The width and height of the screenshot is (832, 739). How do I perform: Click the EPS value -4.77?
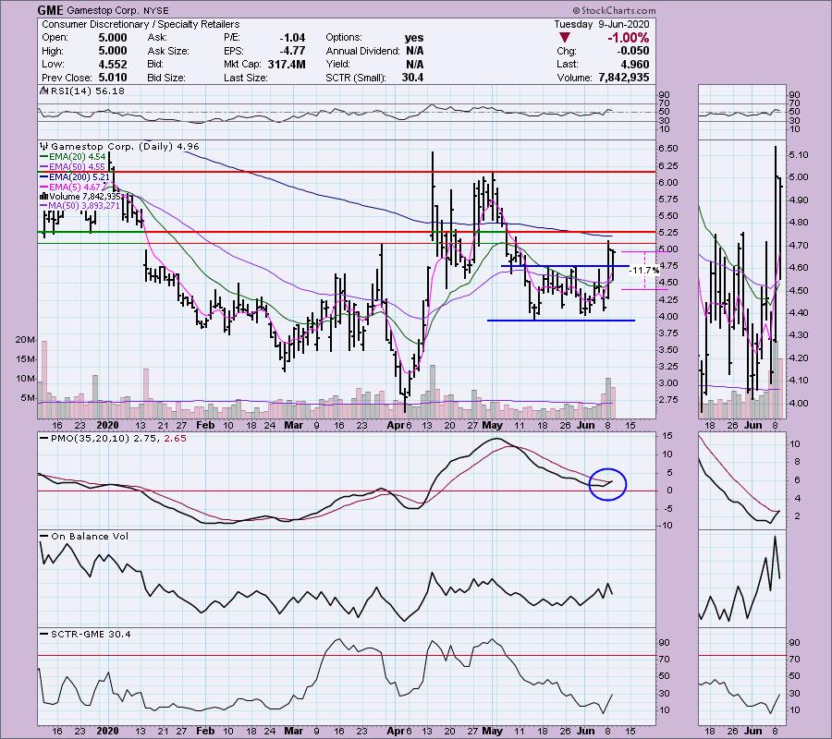coord(292,51)
